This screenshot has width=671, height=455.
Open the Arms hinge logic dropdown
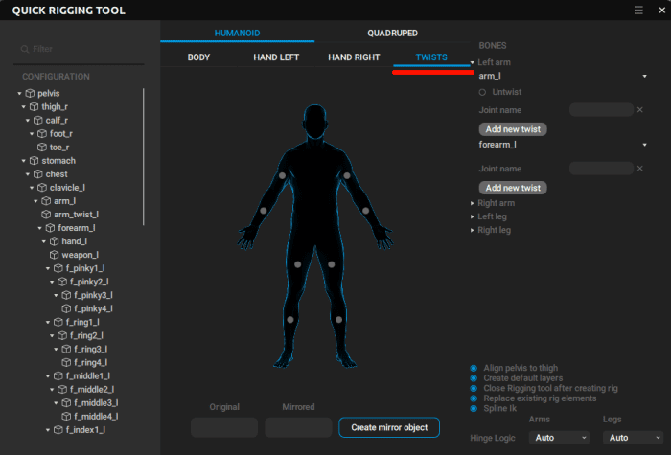tap(558, 438)
